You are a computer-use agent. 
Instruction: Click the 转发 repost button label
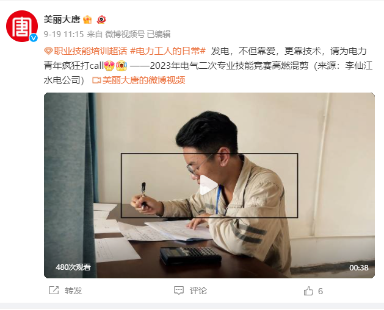73,291
